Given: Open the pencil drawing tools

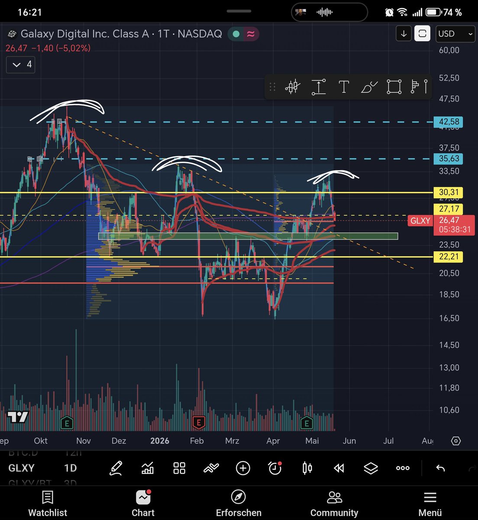Looking at the screenshot, I should (x=116, y=468).
